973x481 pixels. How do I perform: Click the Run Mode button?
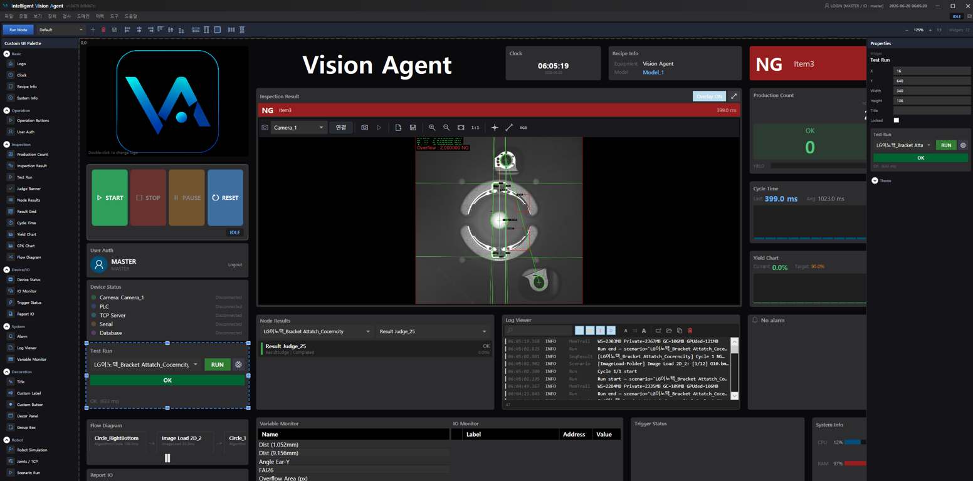pyautogui.click(x=18, y=29)
